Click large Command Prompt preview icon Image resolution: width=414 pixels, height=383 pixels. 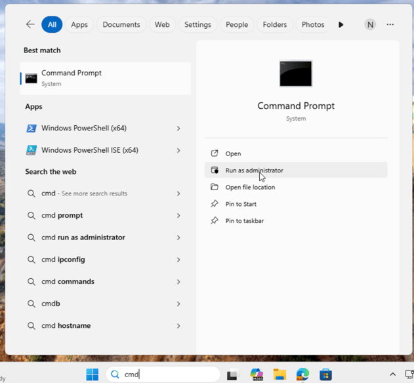(296, 73)
